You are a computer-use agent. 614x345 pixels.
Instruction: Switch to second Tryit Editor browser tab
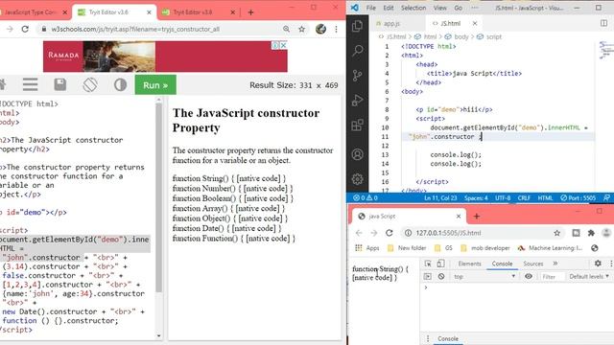tap(199, 12)
